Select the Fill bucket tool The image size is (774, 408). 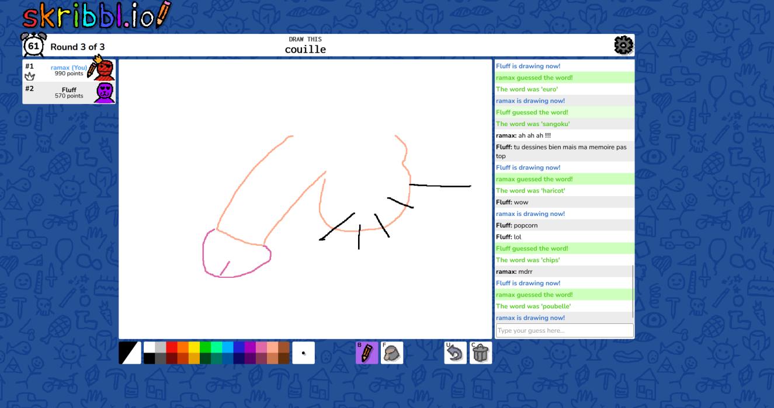392,353
